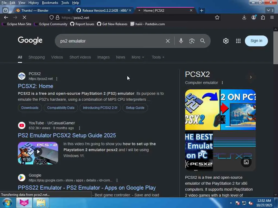Click the Downloads sitelink chip

30,108
